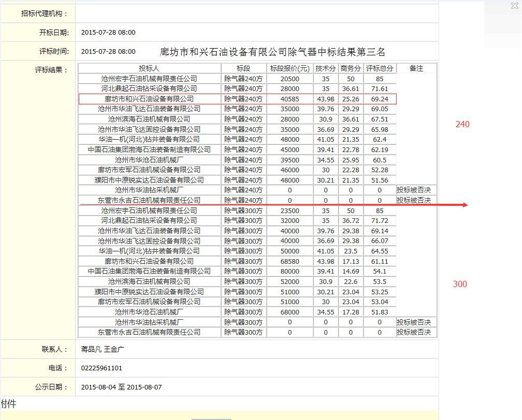Select the bid price 45000
The height and width of the screenshot is (420, 522).
click(289, 150)
